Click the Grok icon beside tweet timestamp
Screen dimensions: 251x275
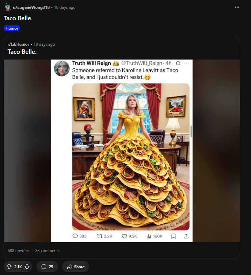pyautogui.click(x=178, y=63)
